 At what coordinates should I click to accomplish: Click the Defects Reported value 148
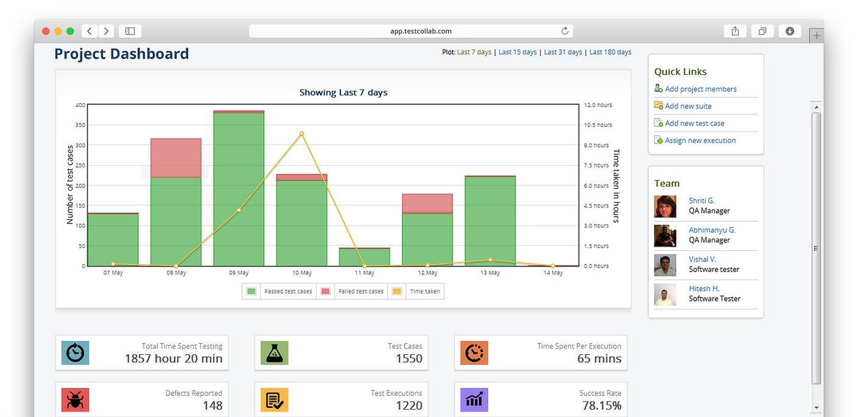click(x=213, y=405)
